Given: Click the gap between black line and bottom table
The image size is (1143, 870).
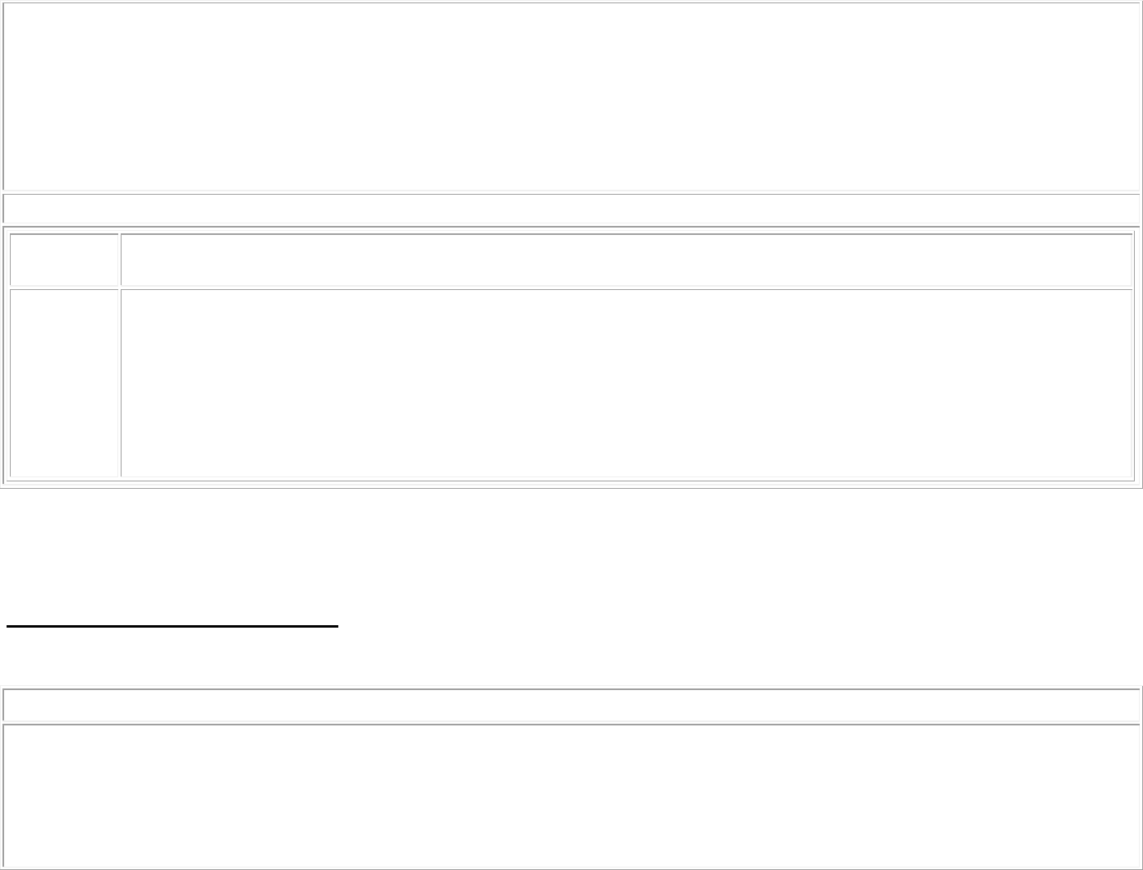Looking at the screenshot, I should pyautogui.click(x=571, y=657).
